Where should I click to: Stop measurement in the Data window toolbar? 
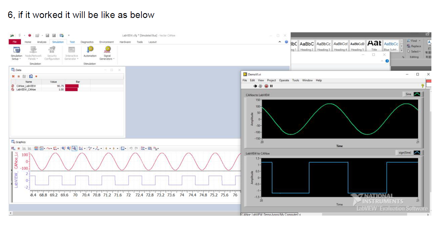(13, 76)
